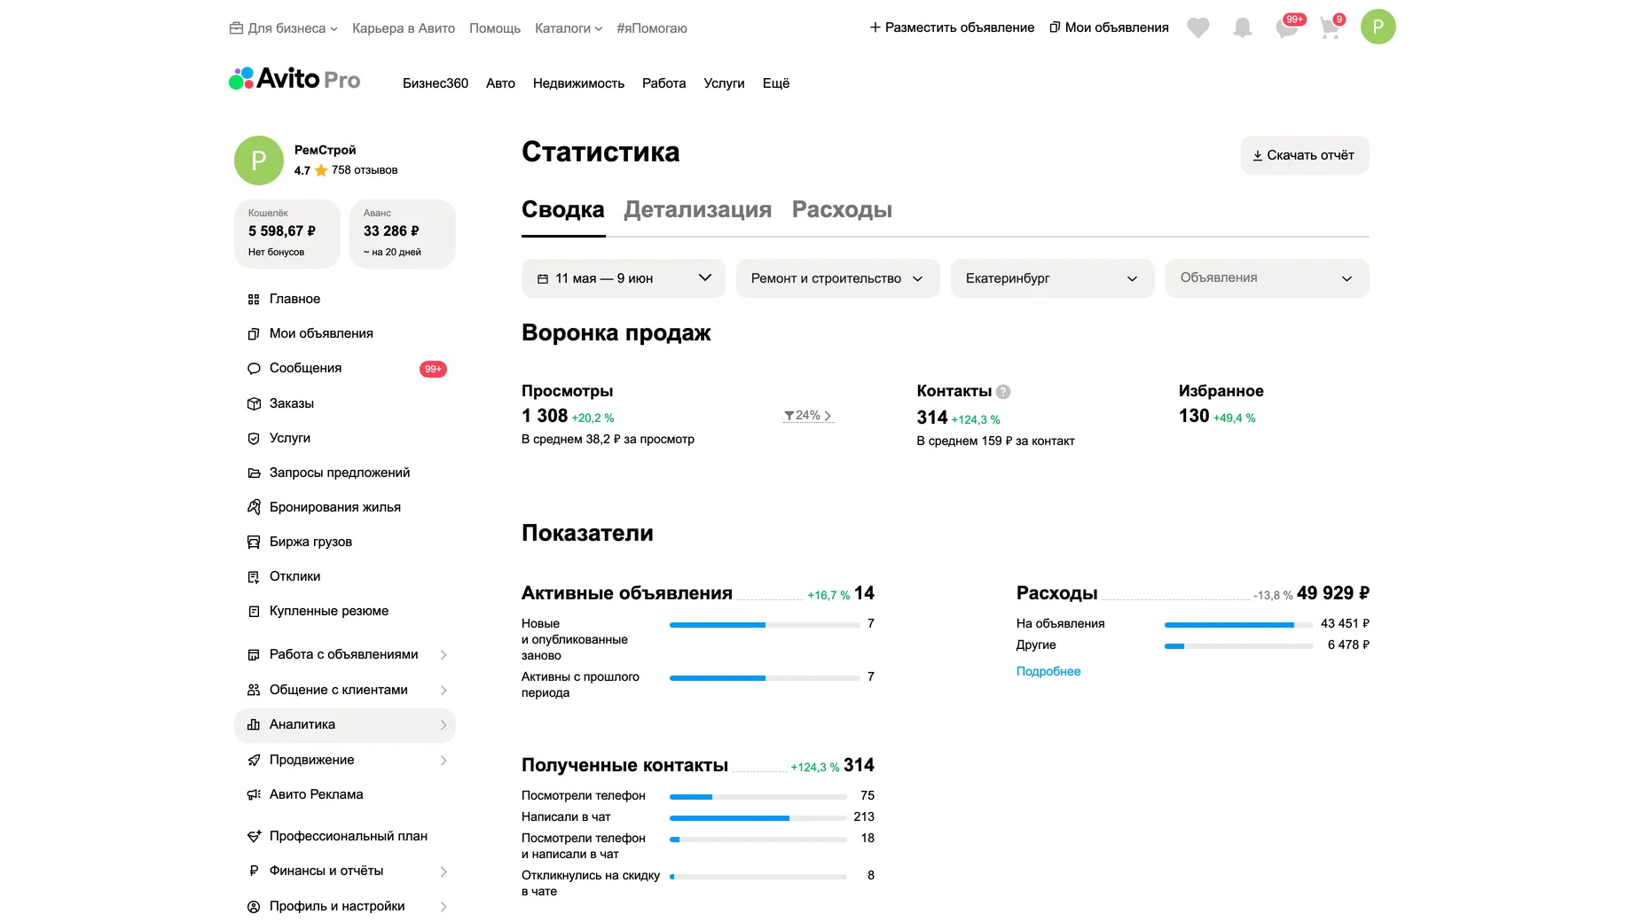Open the Объявления filter dropdown

(x=1268, y=278)
